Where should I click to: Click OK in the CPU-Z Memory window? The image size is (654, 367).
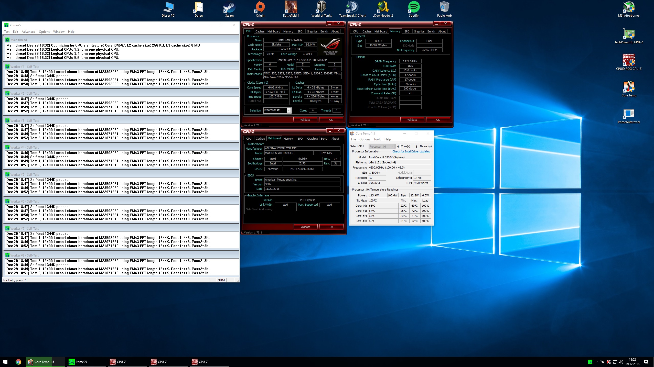[438, 120]
